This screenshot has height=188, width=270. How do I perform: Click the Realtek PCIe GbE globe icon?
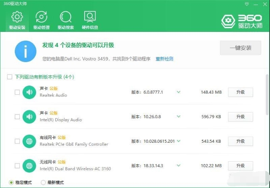[29, 141]
